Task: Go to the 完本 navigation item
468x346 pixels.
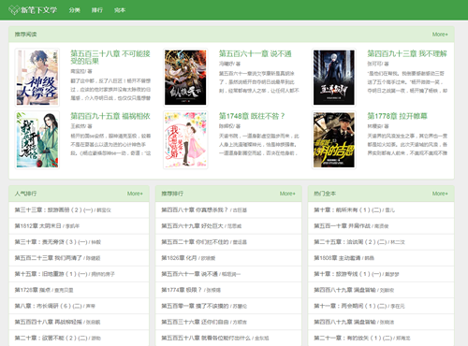Action: click(x=120, y=10)
